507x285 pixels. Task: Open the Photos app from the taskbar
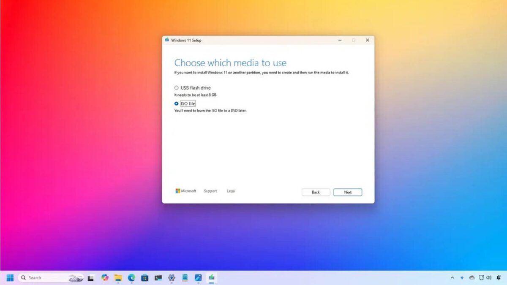199,278
